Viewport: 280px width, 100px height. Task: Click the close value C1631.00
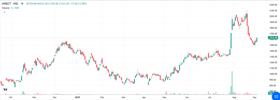[64, 4]
